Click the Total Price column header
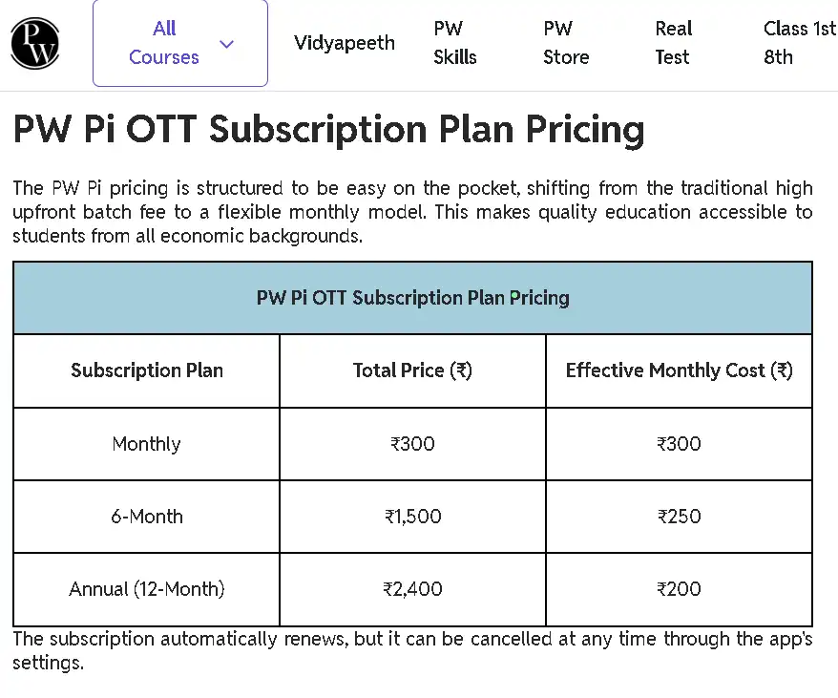 pyautogui.click(x=412, y=370)
